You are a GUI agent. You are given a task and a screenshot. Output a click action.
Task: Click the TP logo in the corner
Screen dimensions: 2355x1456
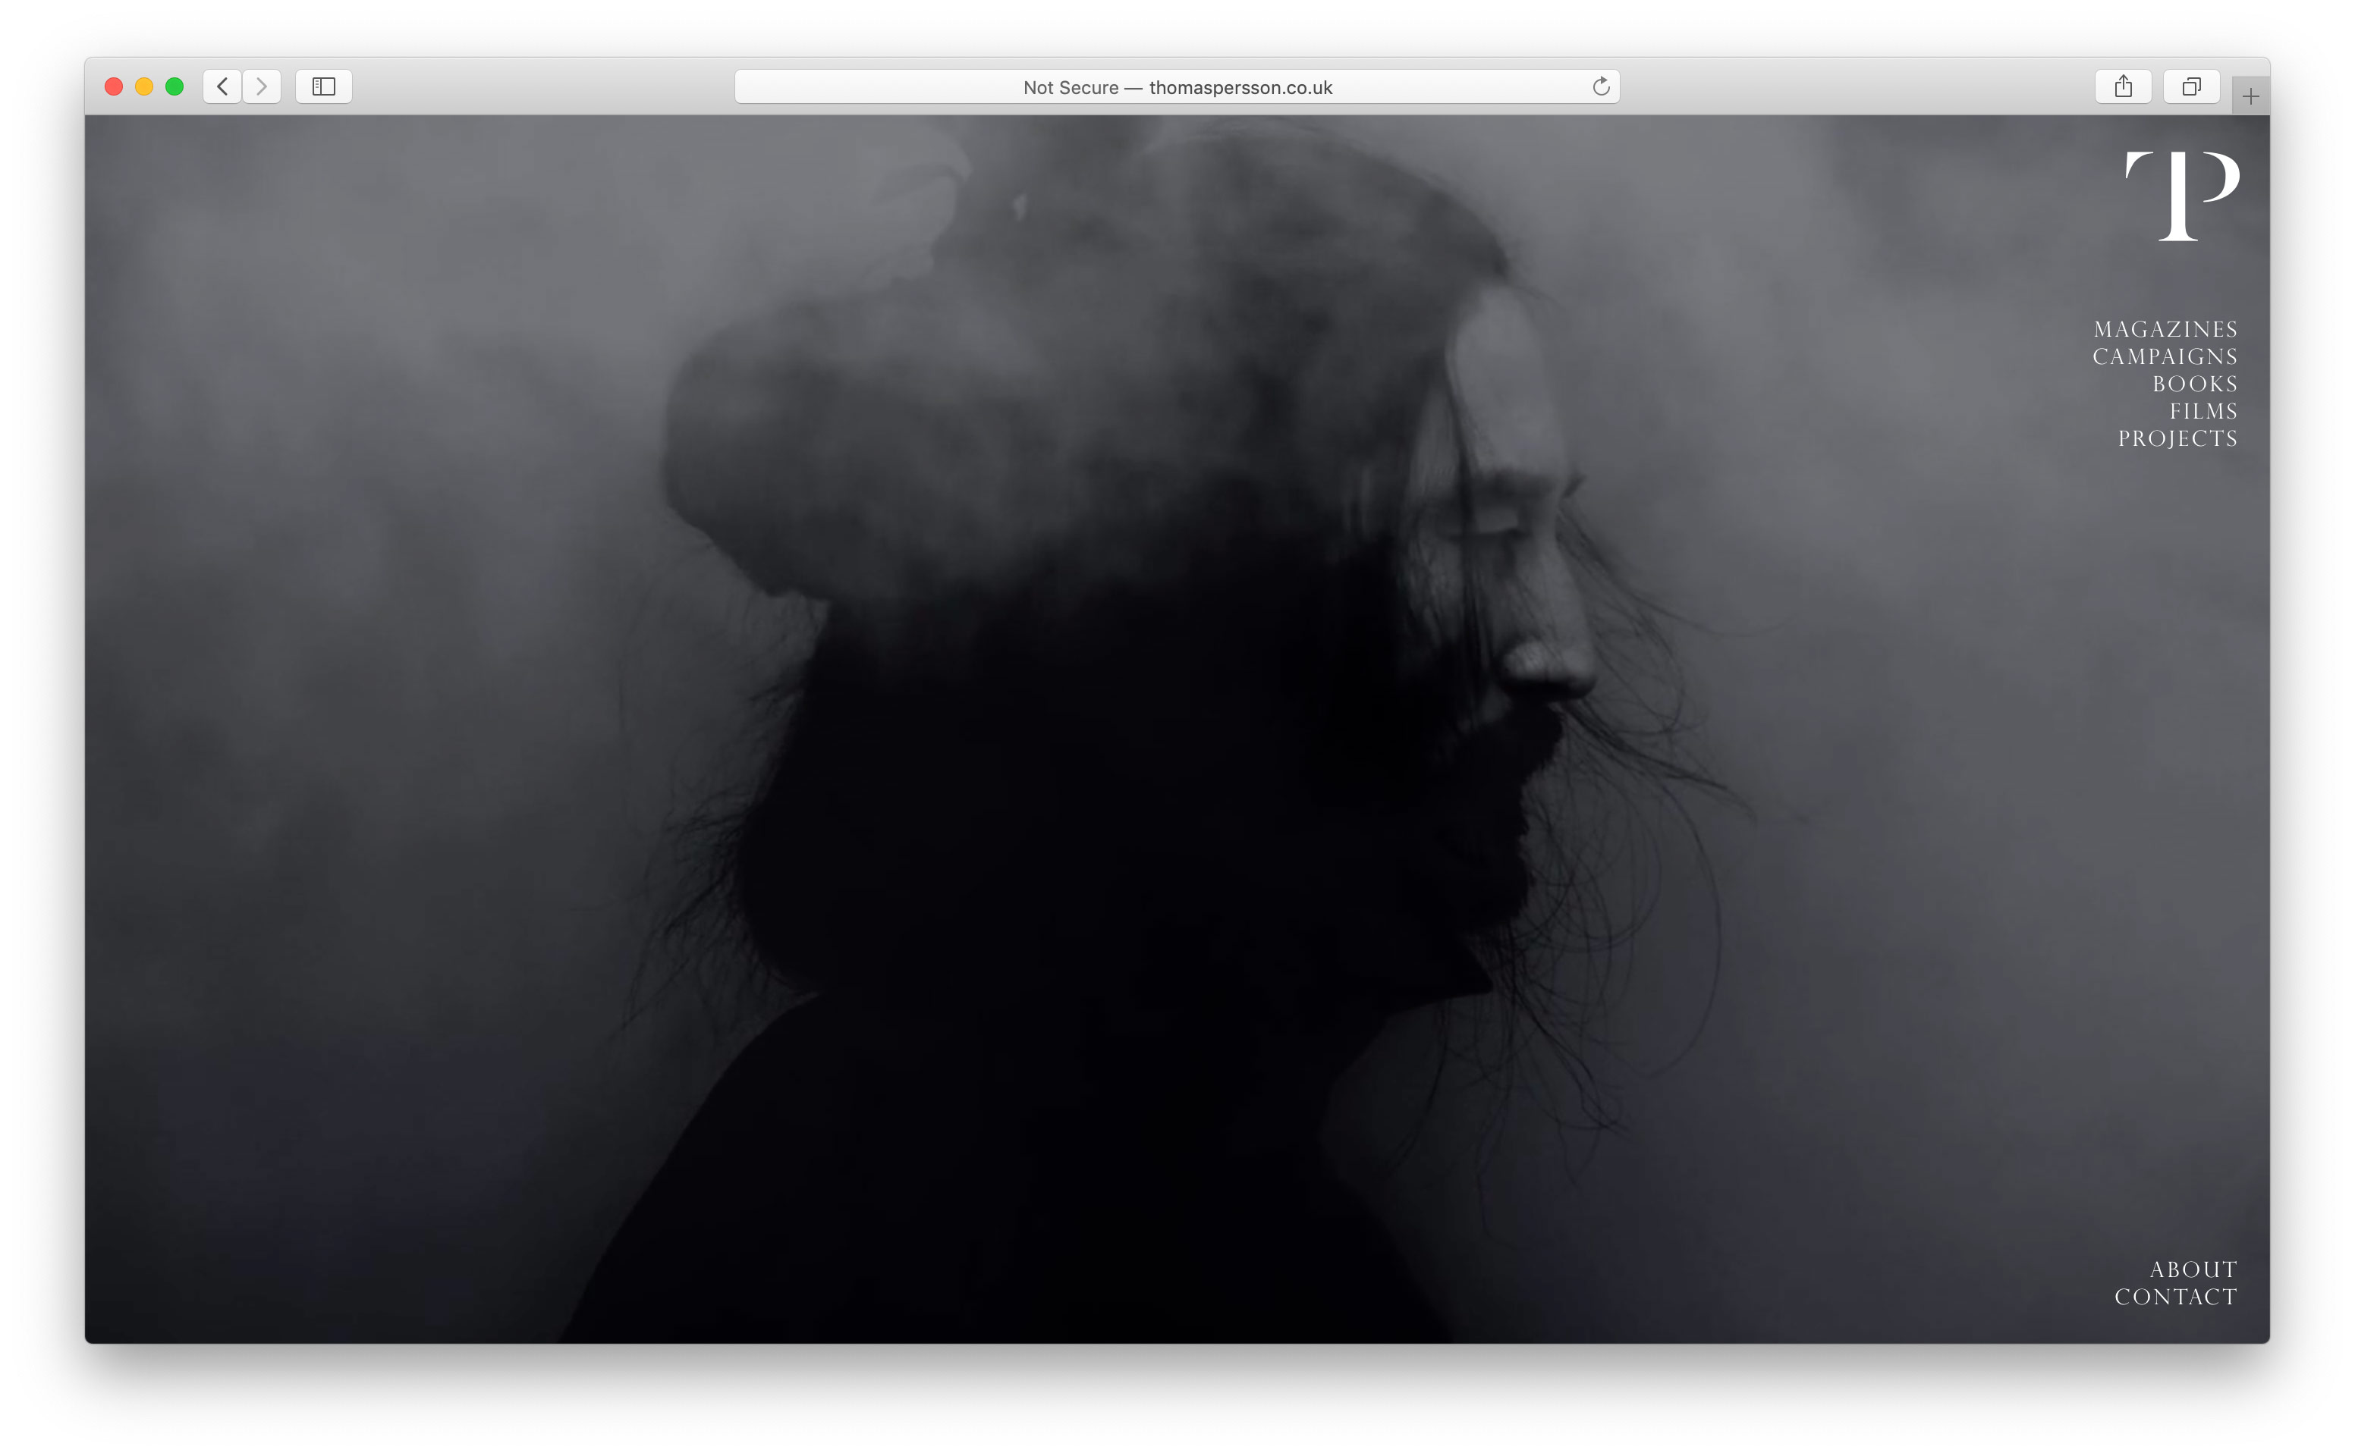click(x=2181, y=196)
